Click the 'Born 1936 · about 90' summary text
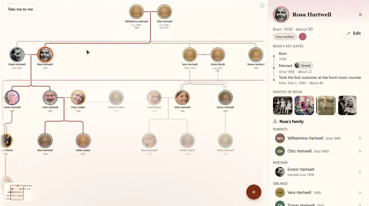Viewport: 369px width, 206px height. (293, 29)
